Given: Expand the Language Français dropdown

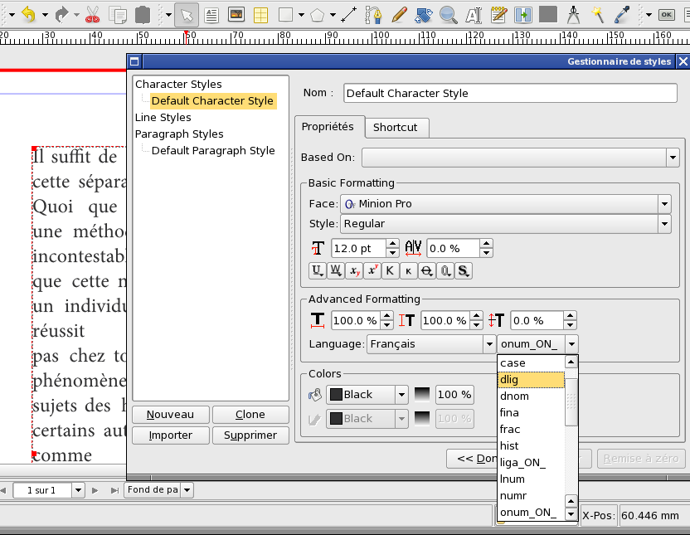Looking at the screenshot, I should click(x=488, y=343).
